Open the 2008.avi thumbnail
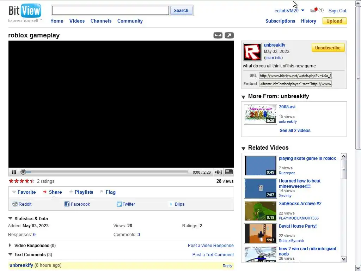The image size is (361, 271). 261,114
